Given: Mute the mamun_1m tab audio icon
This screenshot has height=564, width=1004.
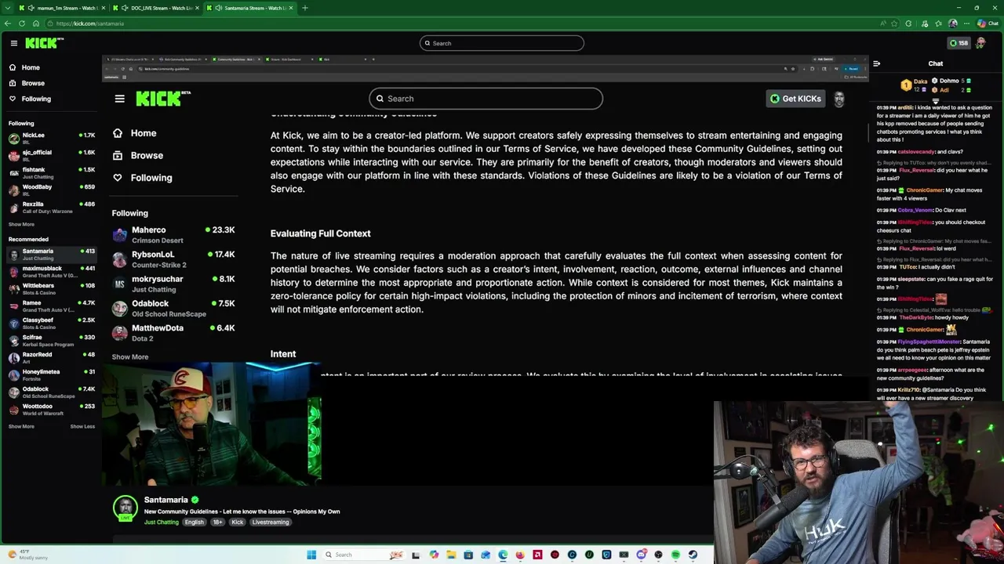Looking at the screenshot, I should coord(31,8).
